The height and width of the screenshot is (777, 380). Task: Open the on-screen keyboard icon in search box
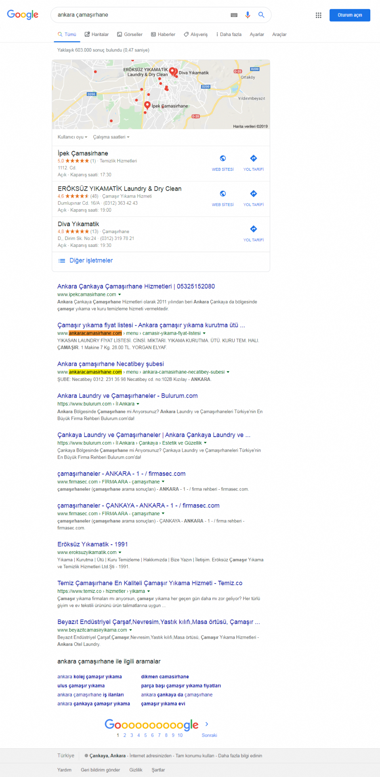(x=234, y=15)
